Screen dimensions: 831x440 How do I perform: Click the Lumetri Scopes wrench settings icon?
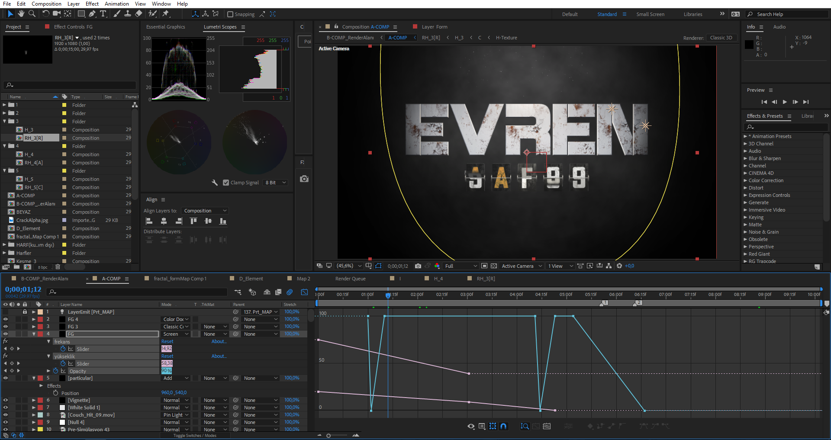click(x=215, y=183)
